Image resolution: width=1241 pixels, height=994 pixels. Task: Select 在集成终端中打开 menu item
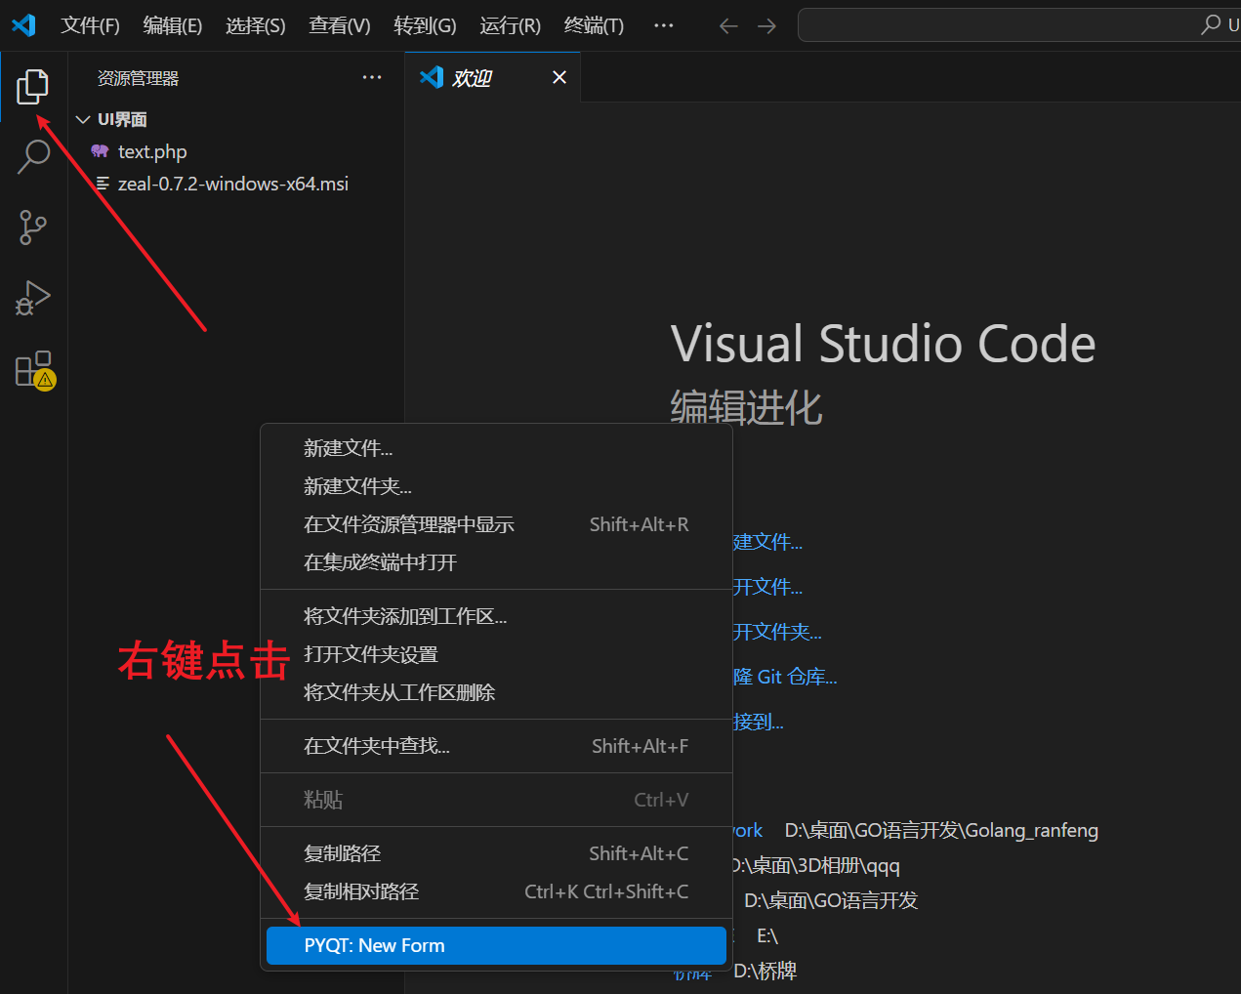coord(496,562)
